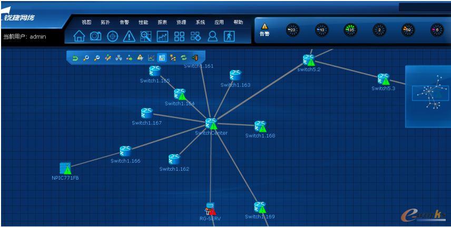Open the 帮助 menu
The height and width of the screenshot is (227, 451).
pos(238,22)
